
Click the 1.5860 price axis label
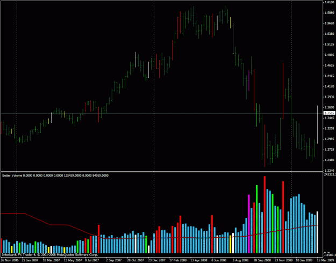[330, 13]
